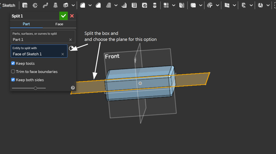
Task: Expand the dropdown next to Linear pattern tool
Action: (x=174, y=6)
